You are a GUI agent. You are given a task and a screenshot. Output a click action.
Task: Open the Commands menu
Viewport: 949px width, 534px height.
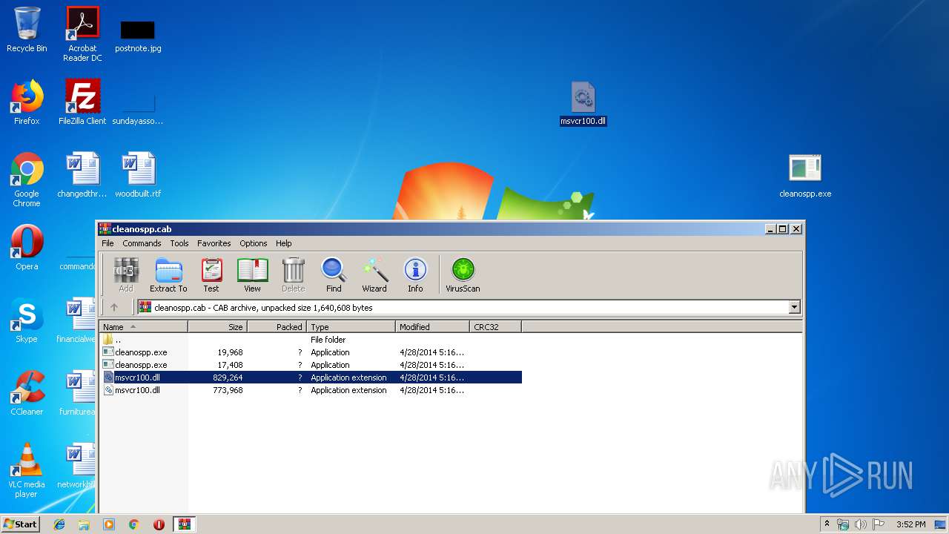point(142,243)
